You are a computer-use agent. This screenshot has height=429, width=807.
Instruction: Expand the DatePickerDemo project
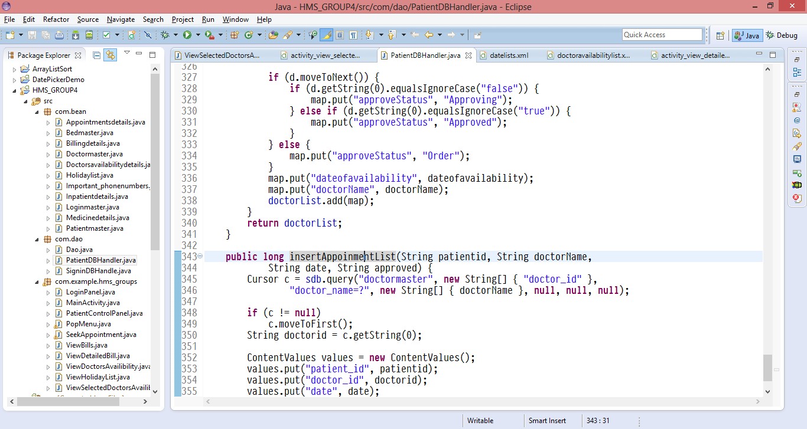click(15, 80)
